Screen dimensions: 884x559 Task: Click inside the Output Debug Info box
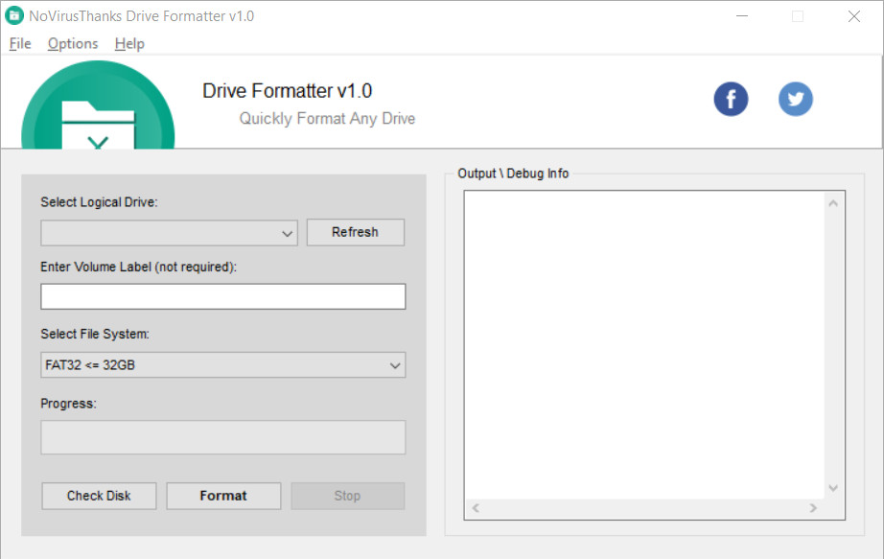coord(644,344)
